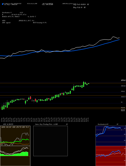Open the red RSI chart panel
This screenshot has width=126, height=166.
(111, 156)
